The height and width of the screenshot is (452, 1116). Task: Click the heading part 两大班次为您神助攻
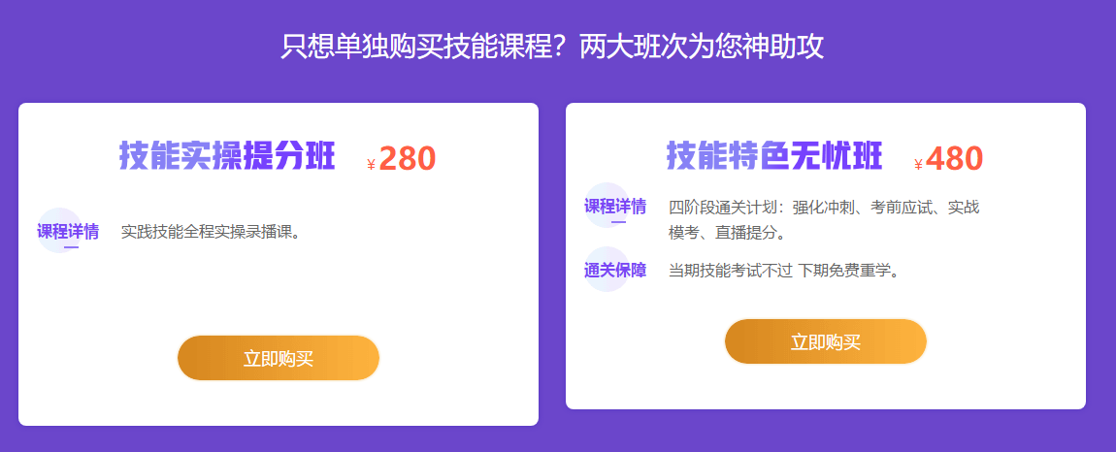click(701, 47)
